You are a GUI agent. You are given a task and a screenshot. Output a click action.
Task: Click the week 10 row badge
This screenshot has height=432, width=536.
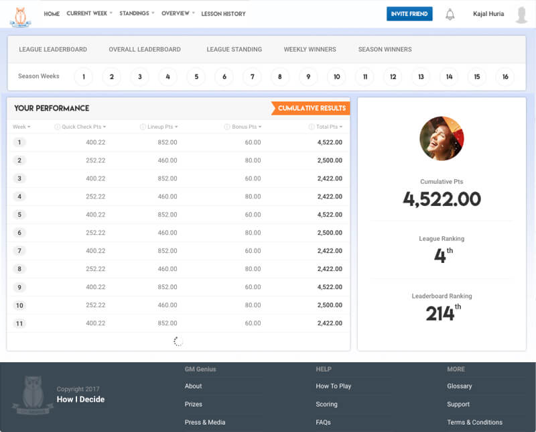pyautogui.click(x=19, y=305)
